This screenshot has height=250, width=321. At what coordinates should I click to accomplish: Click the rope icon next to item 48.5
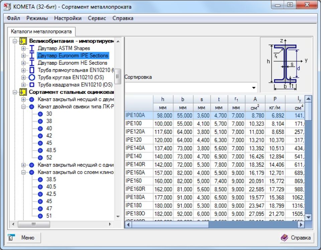(x=40, y=151)
